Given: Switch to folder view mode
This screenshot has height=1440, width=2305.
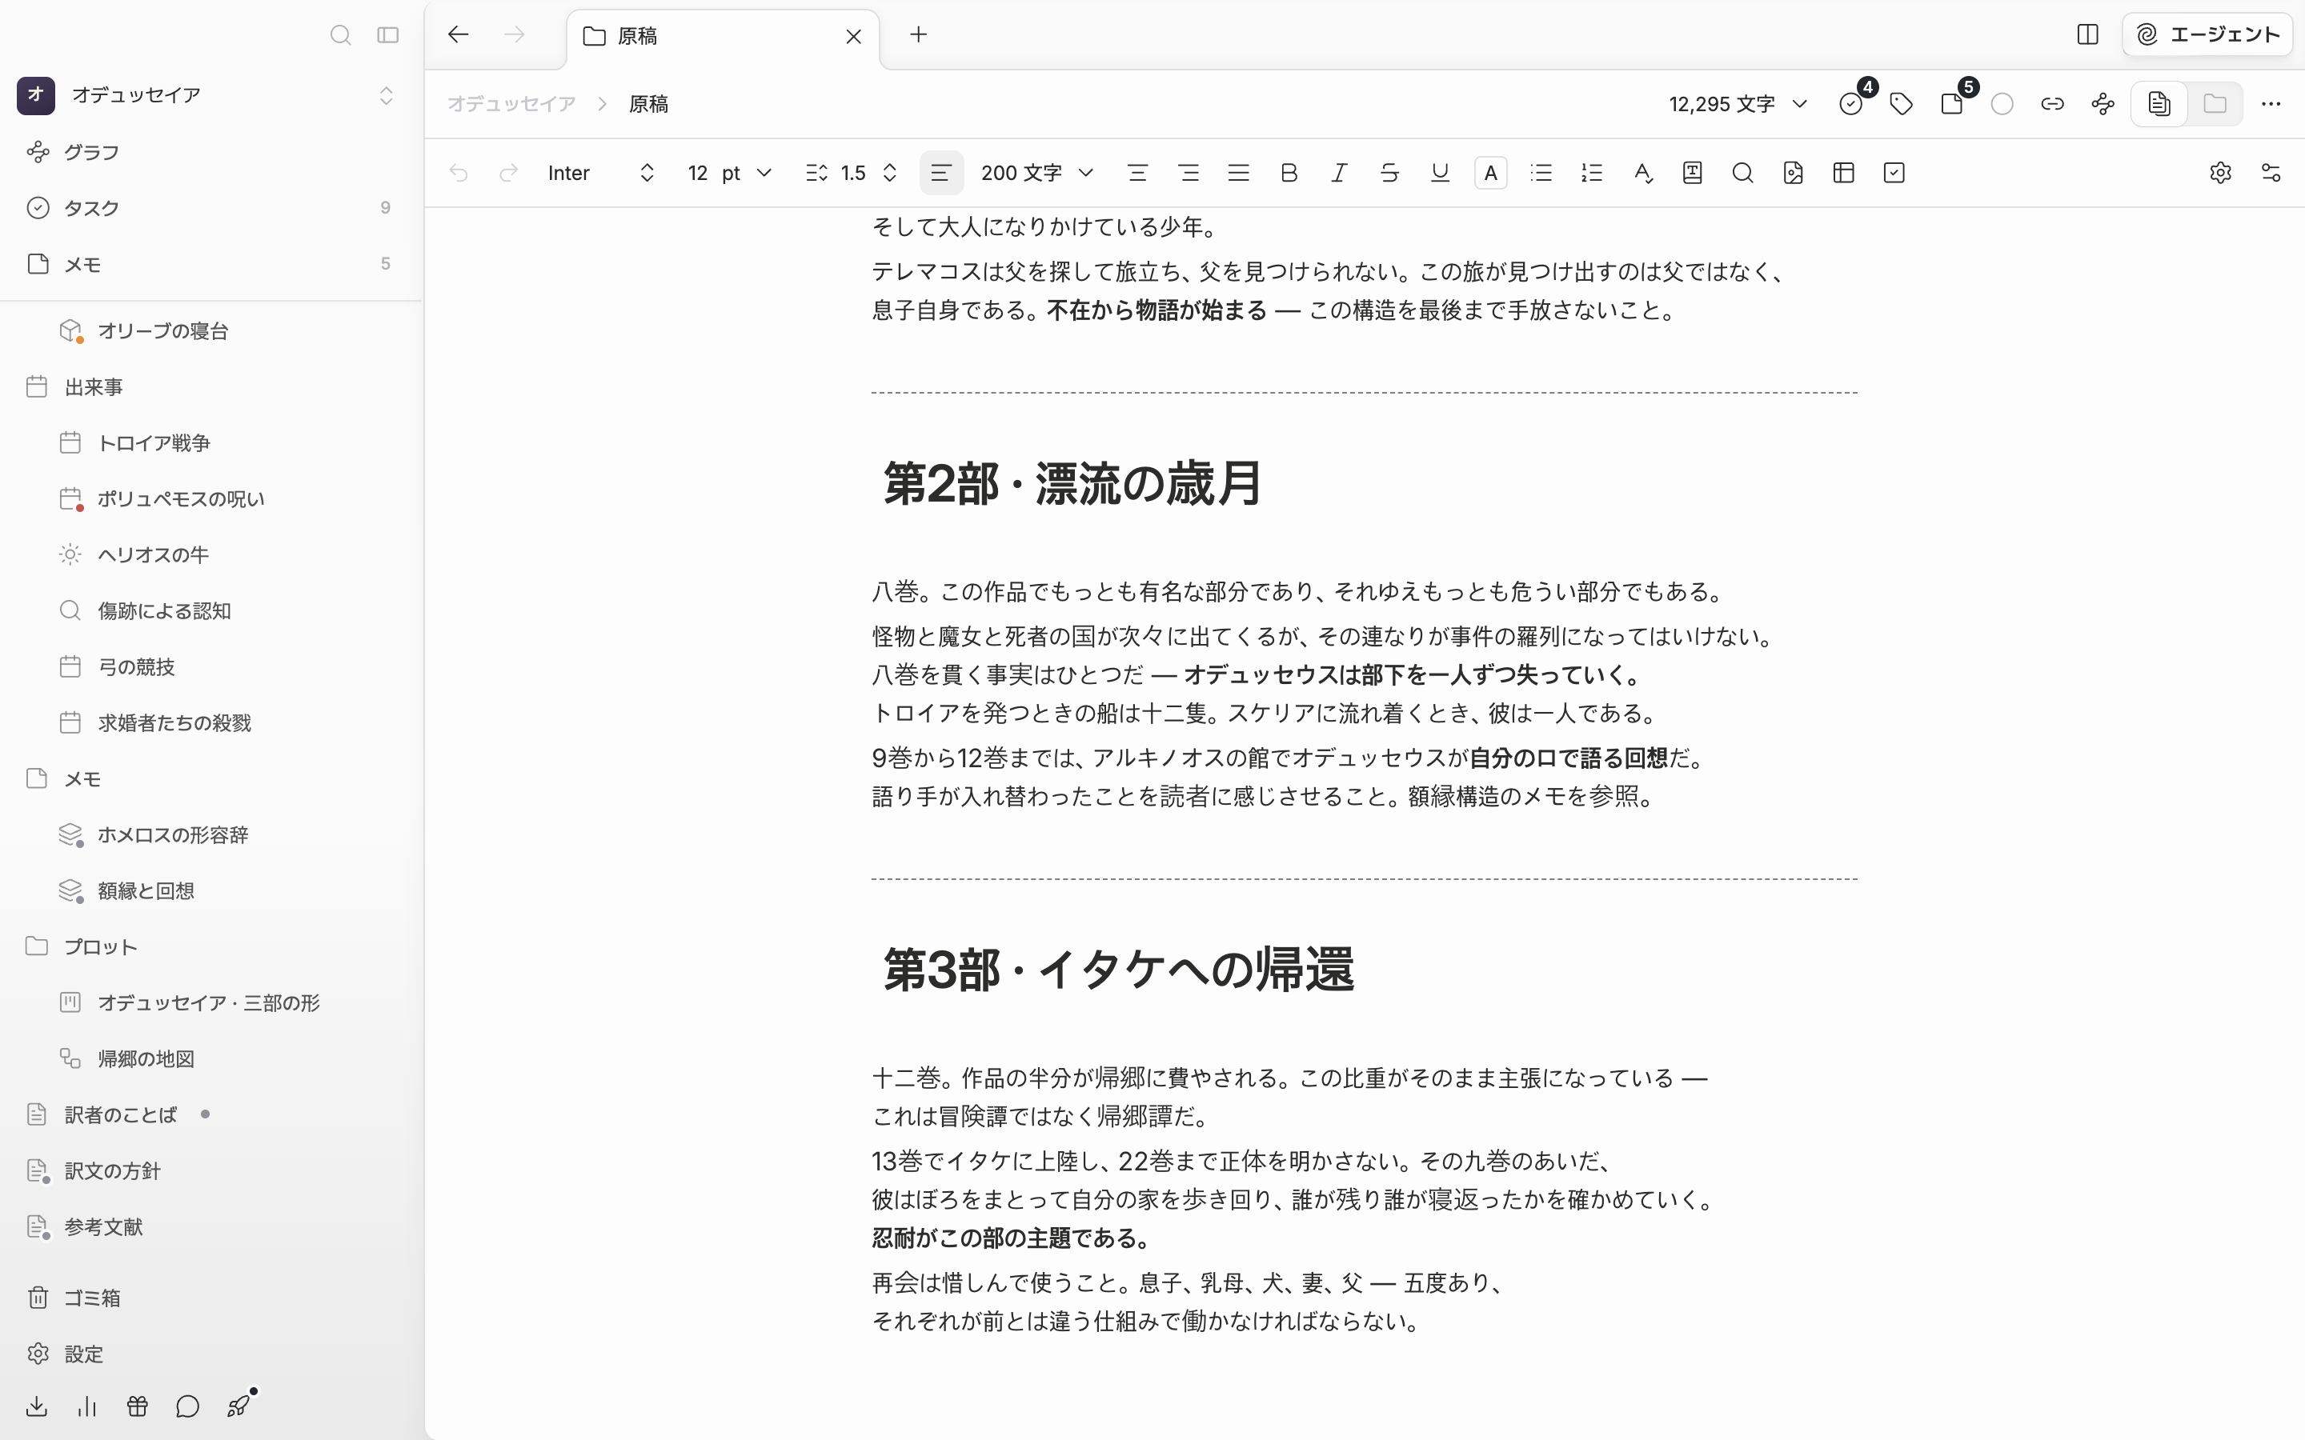Looking at the screenshot, I should pos(2215,104).
